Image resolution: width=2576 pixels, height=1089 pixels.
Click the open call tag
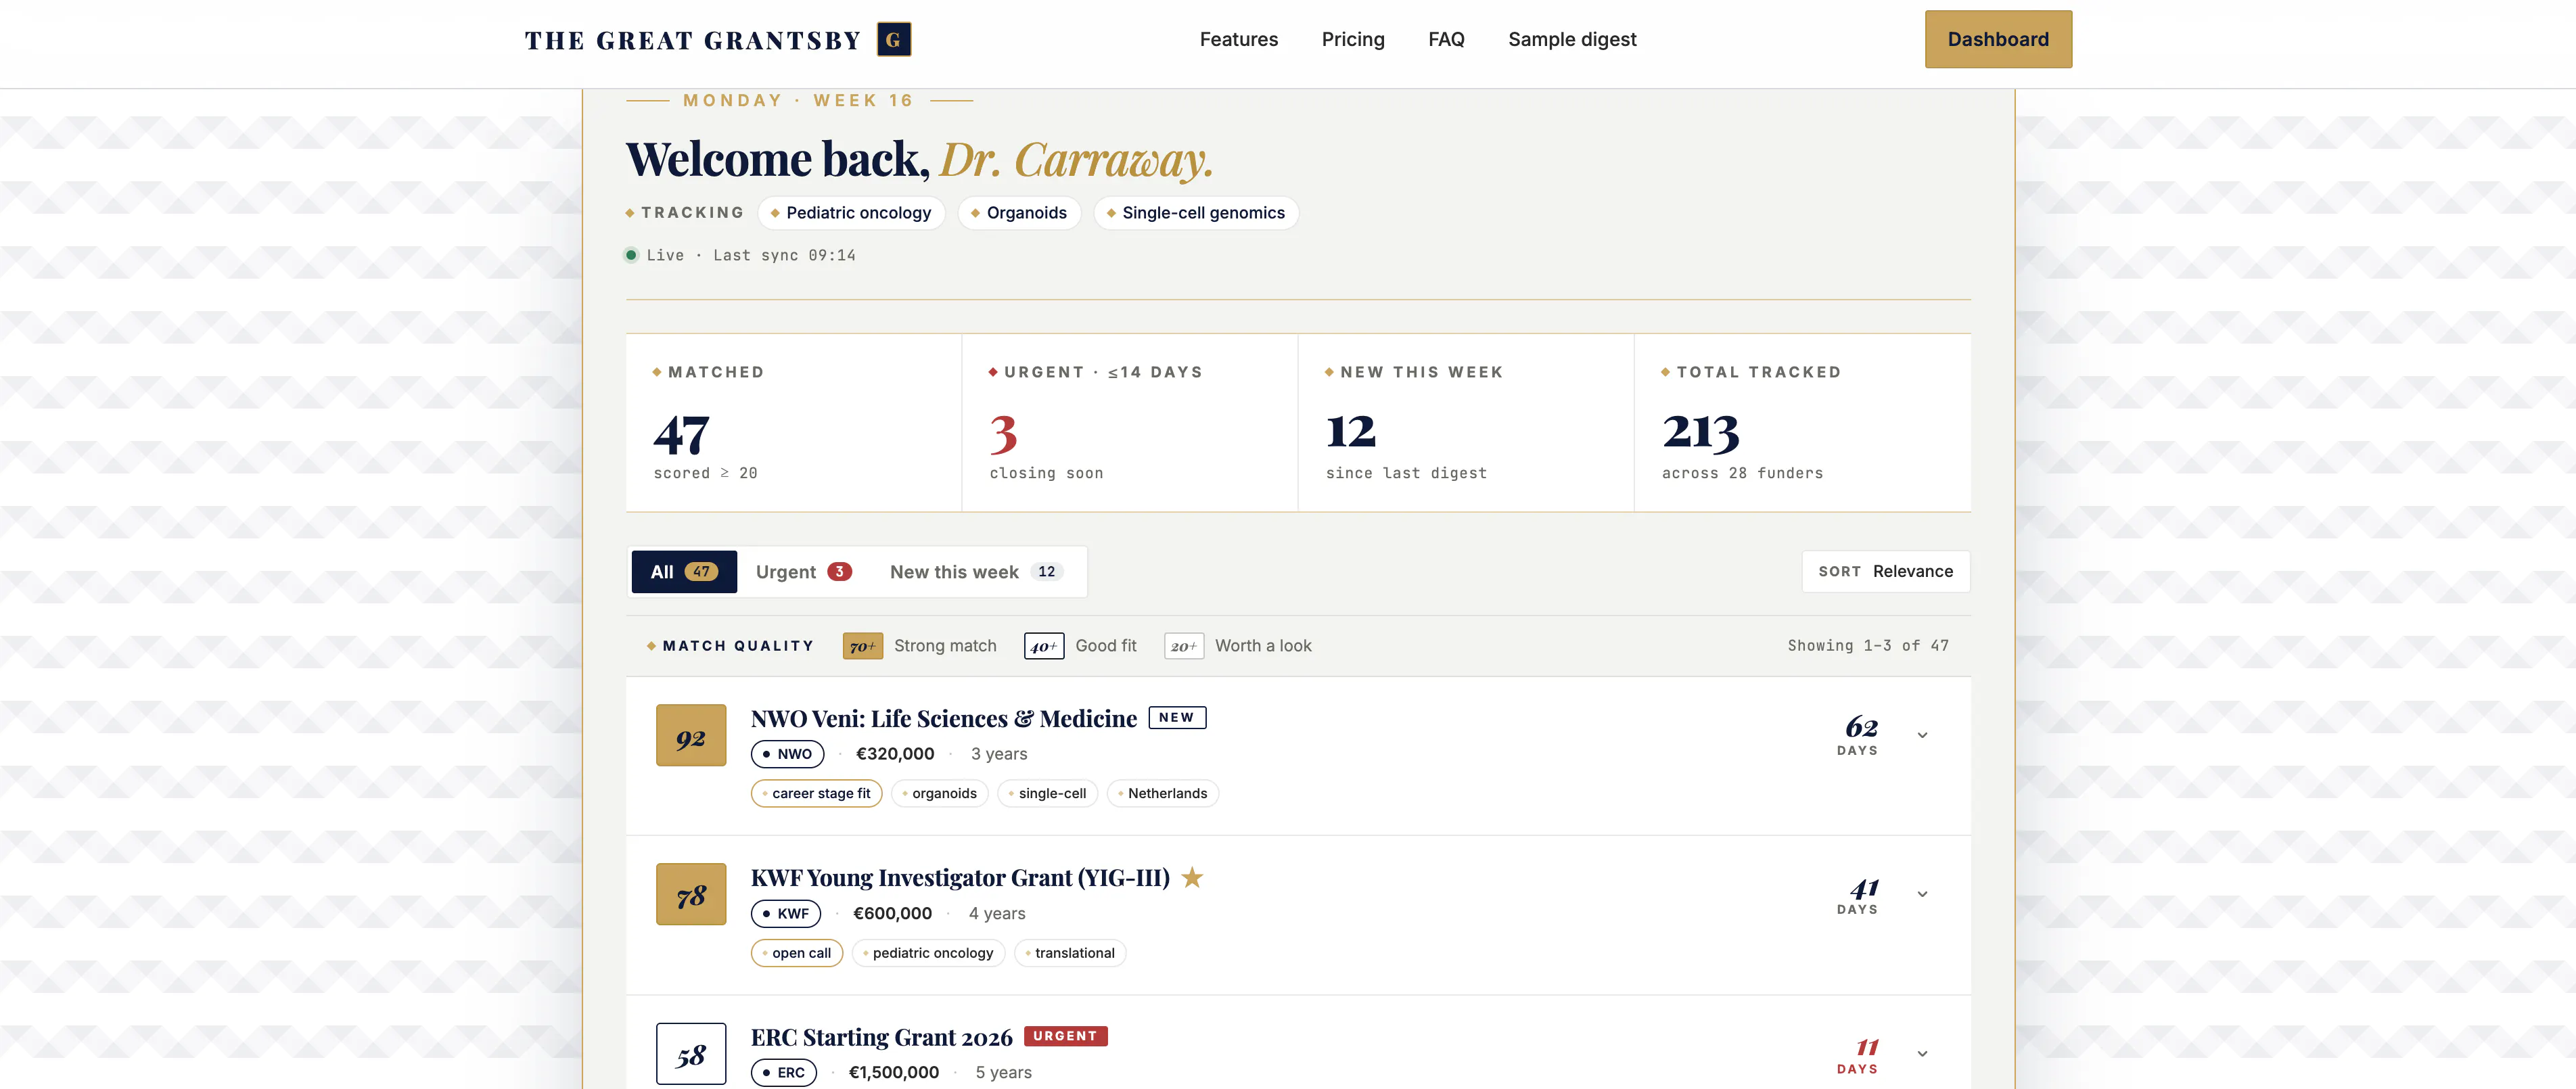[x=797, y=953]
